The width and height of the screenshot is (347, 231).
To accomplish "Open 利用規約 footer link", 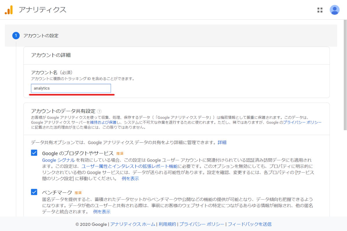I will coord(167,224).
